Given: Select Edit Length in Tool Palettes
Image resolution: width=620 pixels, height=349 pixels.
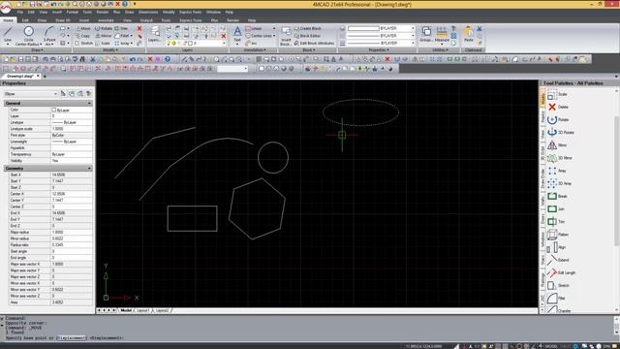Looking at the screenshot, I should (x=561, y=272).
